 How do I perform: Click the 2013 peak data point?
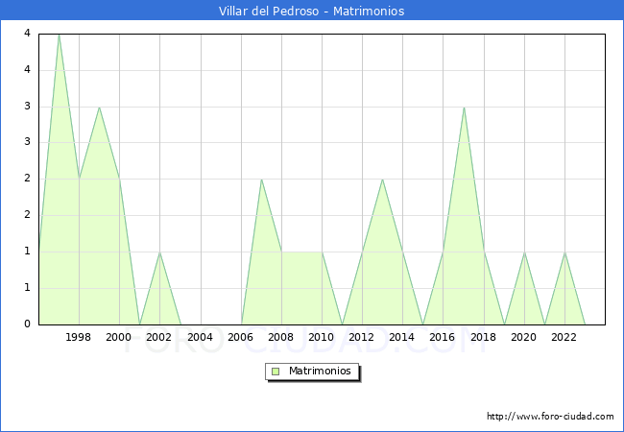click(382, 180)
